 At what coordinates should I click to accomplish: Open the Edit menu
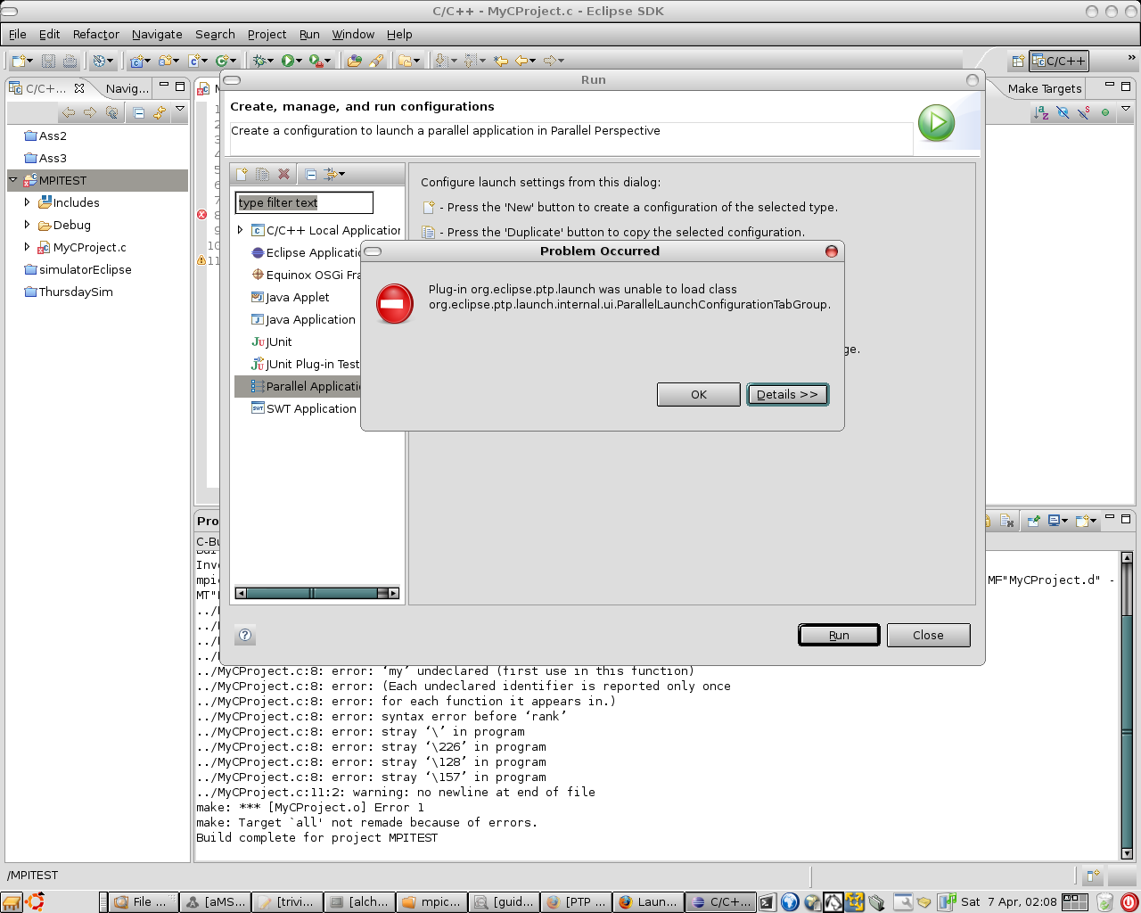(49, 34)
